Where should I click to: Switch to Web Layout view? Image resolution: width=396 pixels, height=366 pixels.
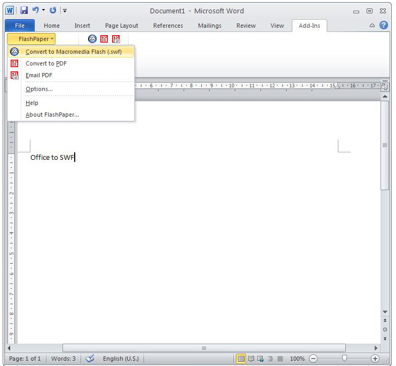(260, 359)
